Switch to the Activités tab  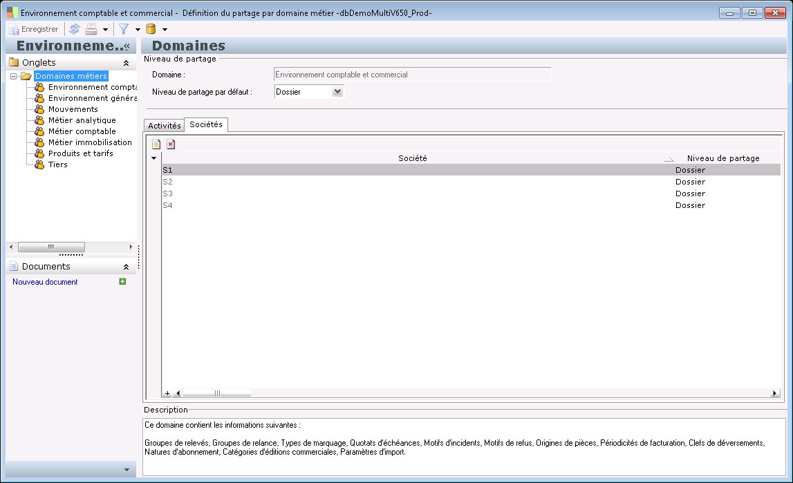[x=165, y=126]
